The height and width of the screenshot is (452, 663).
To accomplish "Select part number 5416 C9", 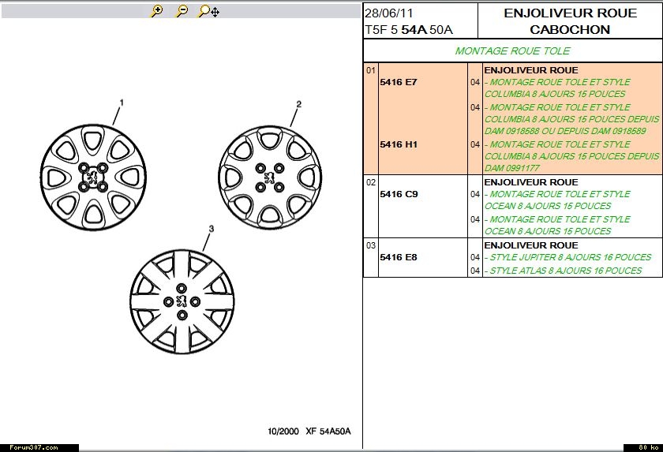I will tap(399, 194).
